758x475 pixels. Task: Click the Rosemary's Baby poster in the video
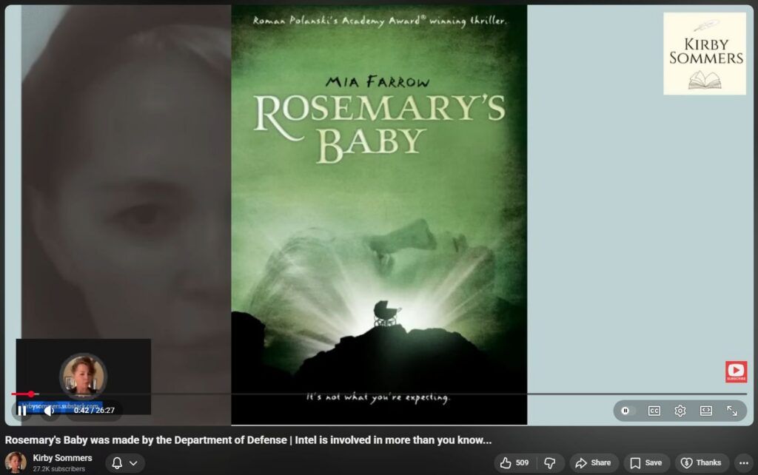pos(379,215)
